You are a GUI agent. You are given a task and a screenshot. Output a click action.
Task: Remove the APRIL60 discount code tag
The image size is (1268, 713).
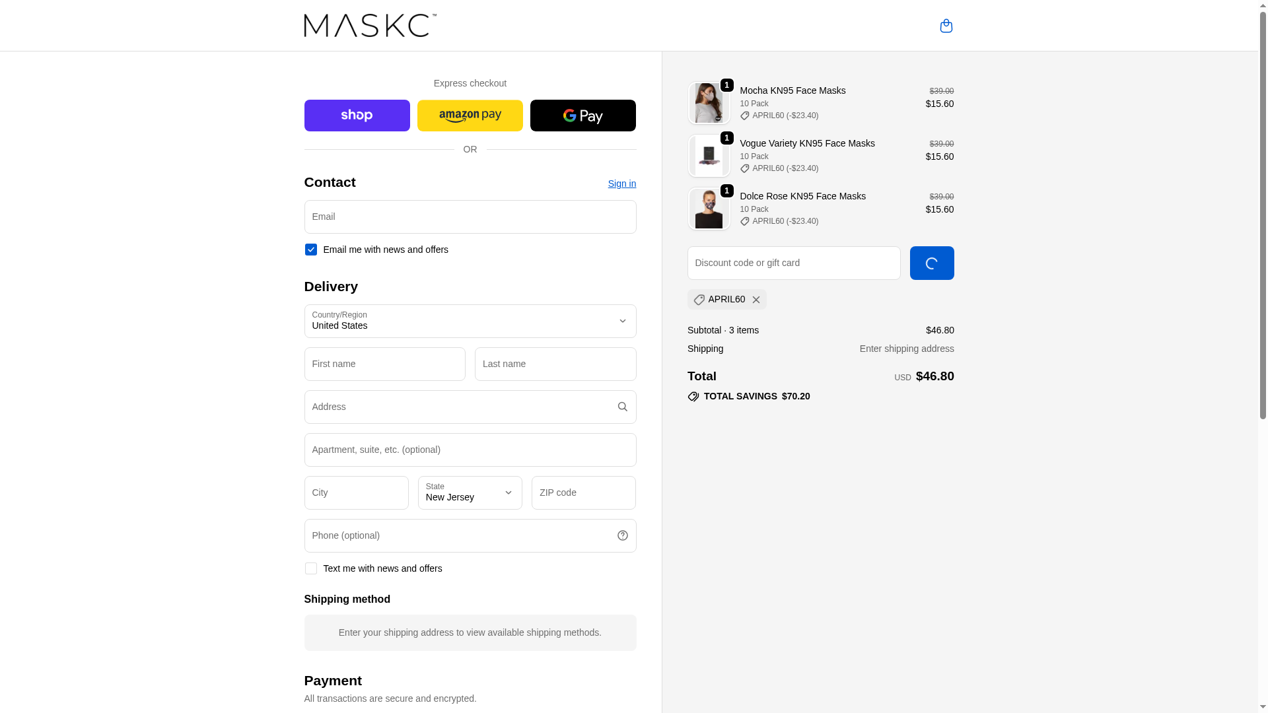(x=756, y=300)
